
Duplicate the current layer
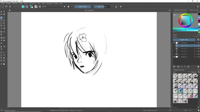click(178, 67)
